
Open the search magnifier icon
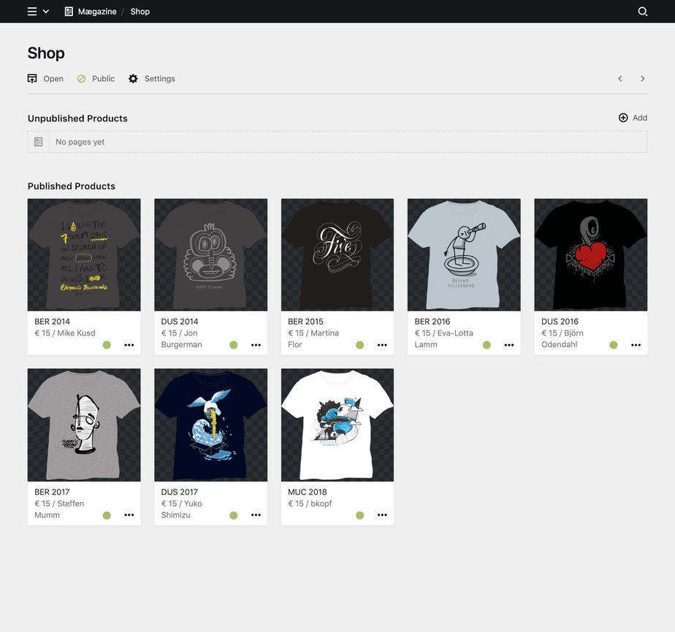click(643, 12)
